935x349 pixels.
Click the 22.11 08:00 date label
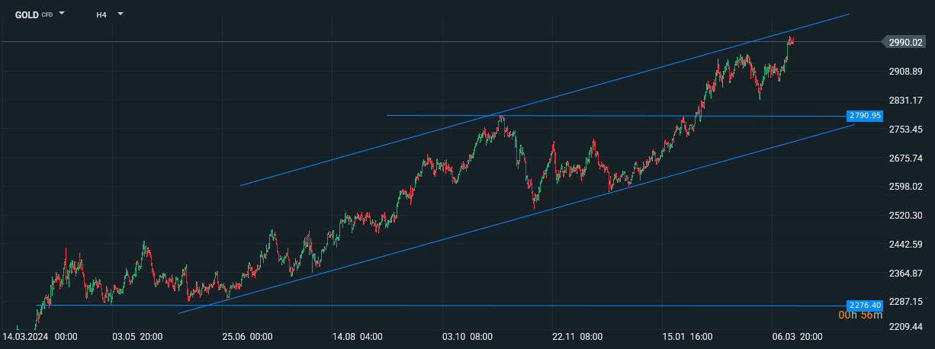(x=578, y=336)
